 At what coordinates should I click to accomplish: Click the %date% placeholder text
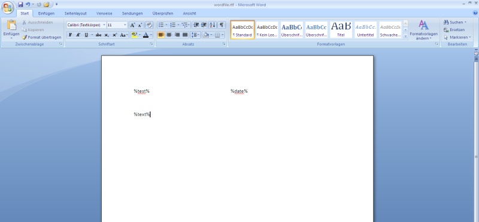239,91
